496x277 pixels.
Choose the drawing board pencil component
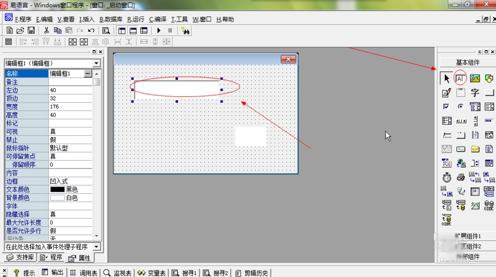[446, 93]
